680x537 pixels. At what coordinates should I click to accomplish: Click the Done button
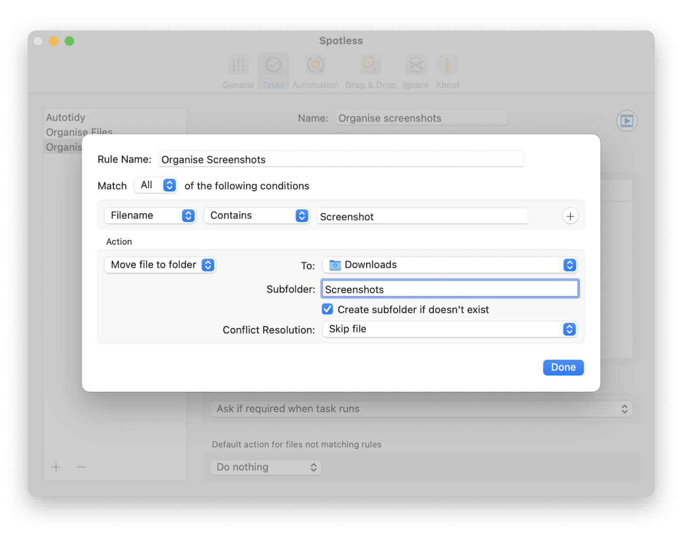coord(563,367)
